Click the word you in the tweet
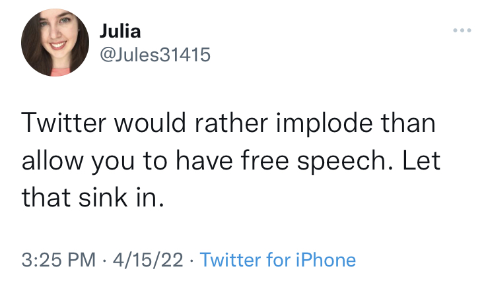The width and height of the screenshot is (484, 283). pos(113,162)
